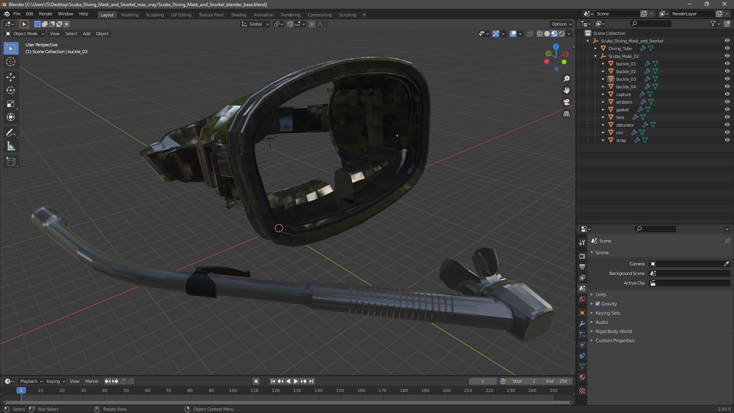
Task: Pick camera object with the eyedropper
Action: click(x=726, y=264)
